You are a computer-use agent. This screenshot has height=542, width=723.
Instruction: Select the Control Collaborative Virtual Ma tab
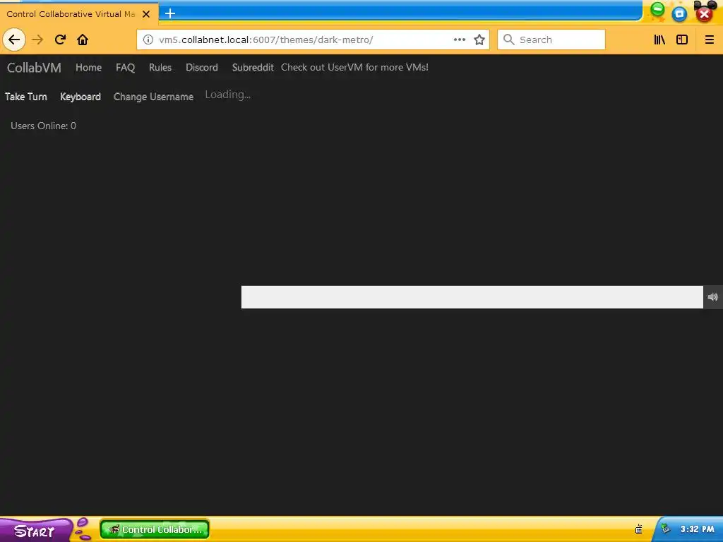[71, 14]
